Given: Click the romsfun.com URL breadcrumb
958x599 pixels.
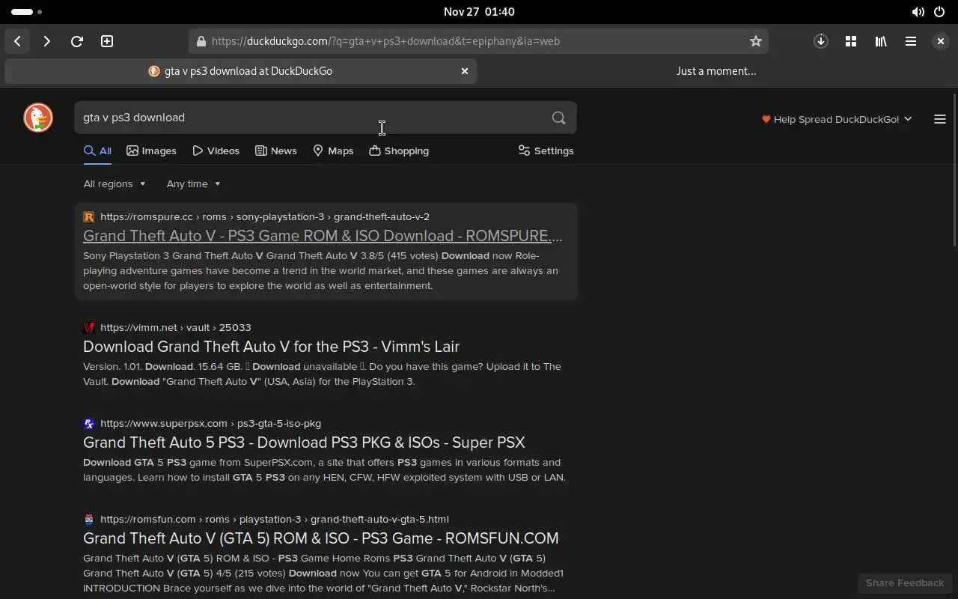Looking at the screenshot, I should (x=275, y=519).
